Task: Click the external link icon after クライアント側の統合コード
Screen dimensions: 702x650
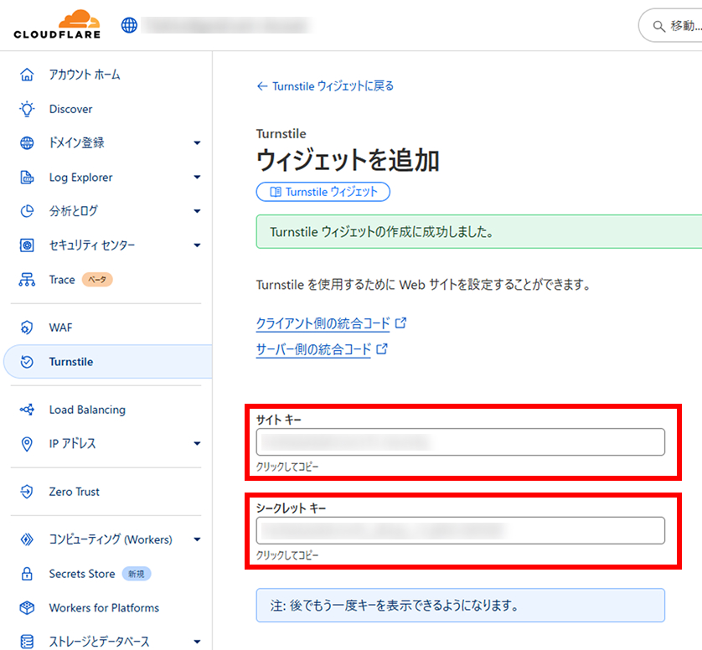Action: click(x=400, y=322)
